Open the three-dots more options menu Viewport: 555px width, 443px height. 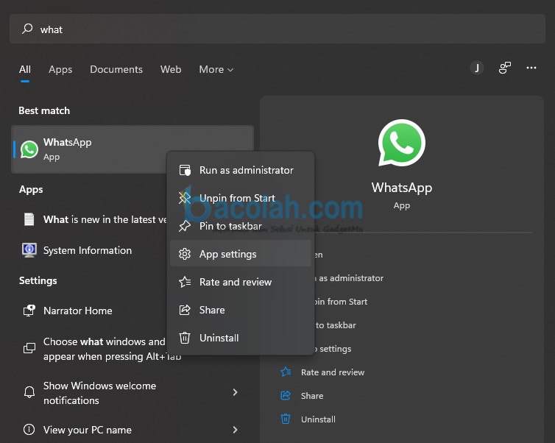531,68
